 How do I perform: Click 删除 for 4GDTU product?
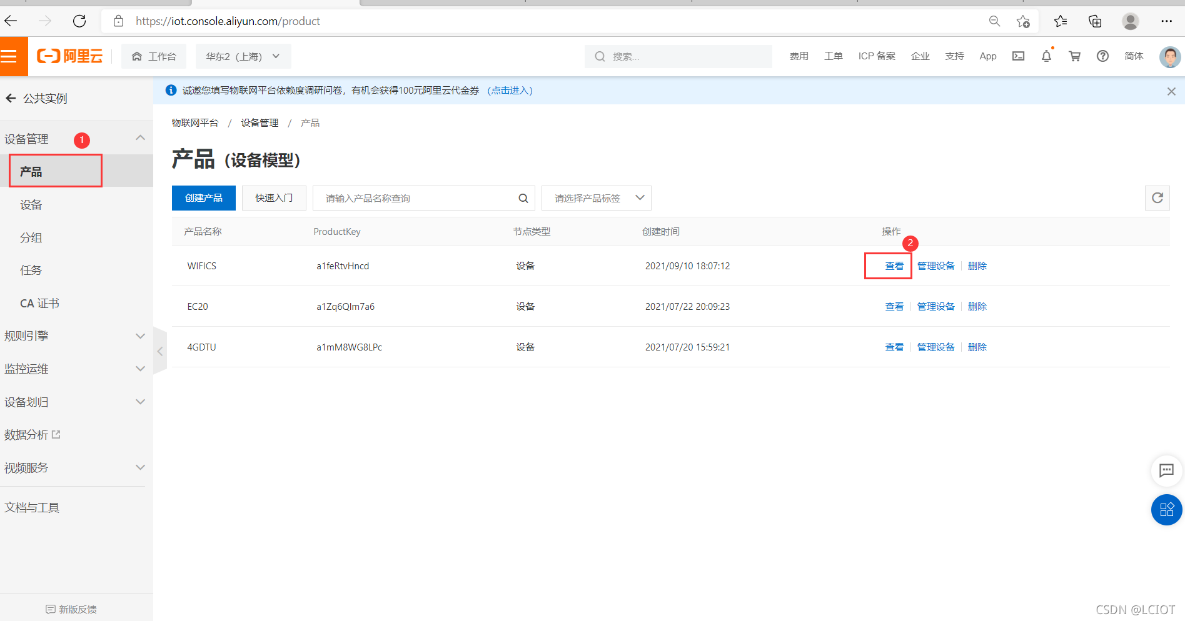point(977,347)
